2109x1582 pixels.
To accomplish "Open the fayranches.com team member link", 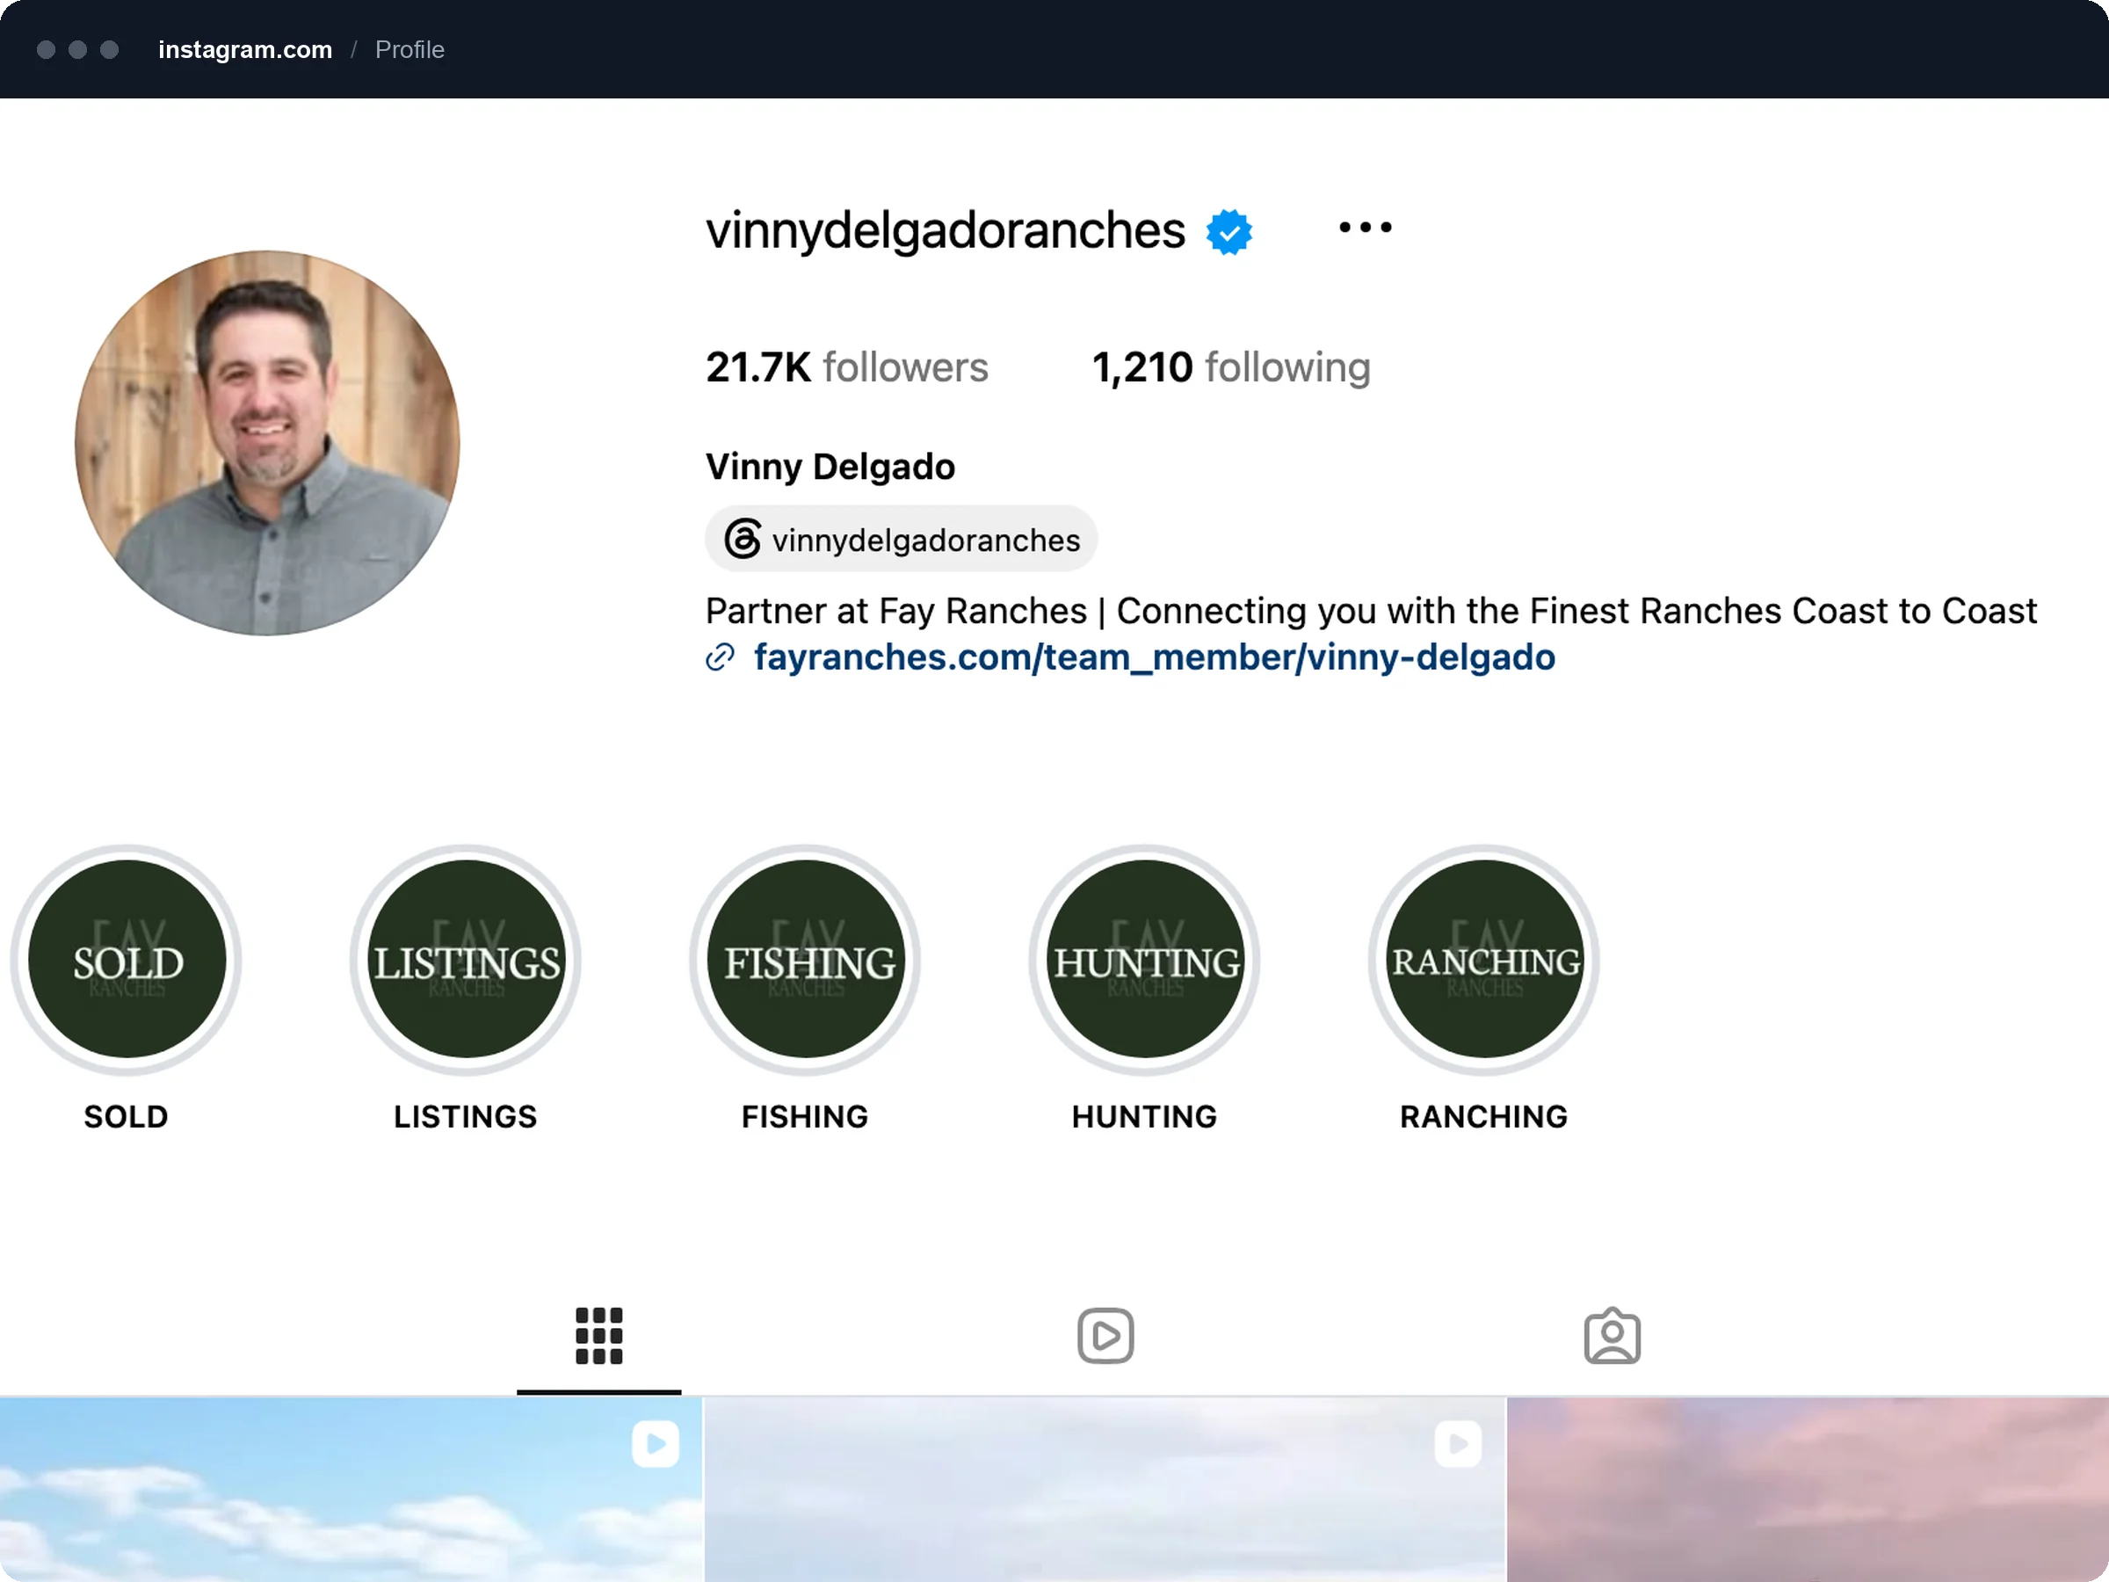I will [1154, 657].
